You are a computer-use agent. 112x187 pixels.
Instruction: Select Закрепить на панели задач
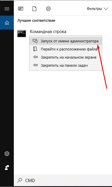tap(66, 65)
